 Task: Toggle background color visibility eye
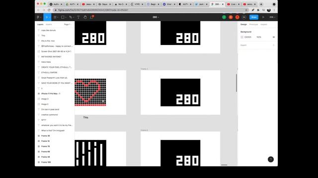[x=274, y=37]
